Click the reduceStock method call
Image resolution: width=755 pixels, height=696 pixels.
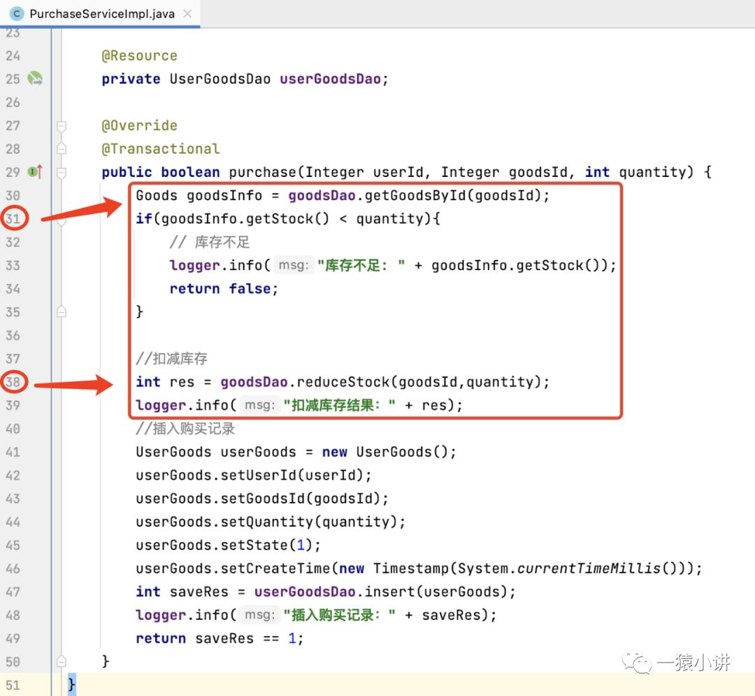point(343,381)
